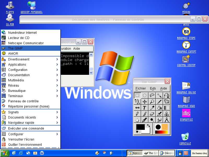Screen dimensions: 209x157
Task: Select the Rectangle Select tool in GIMP
Action: click(x=137, y=95)
